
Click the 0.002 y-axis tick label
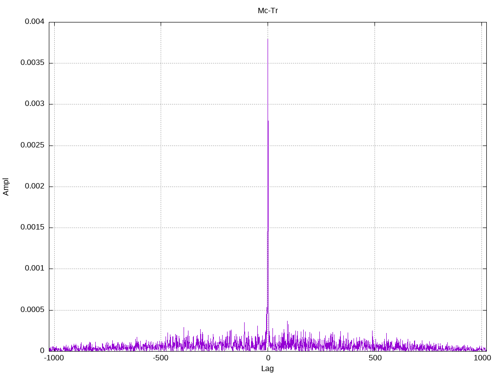(35, 186)
